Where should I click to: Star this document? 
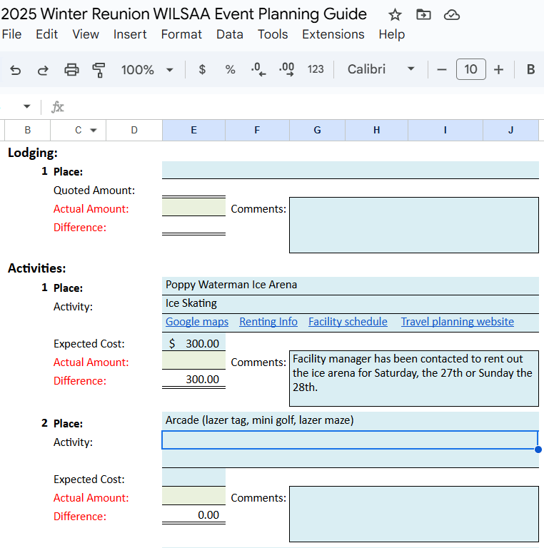(x=395, y=15)
